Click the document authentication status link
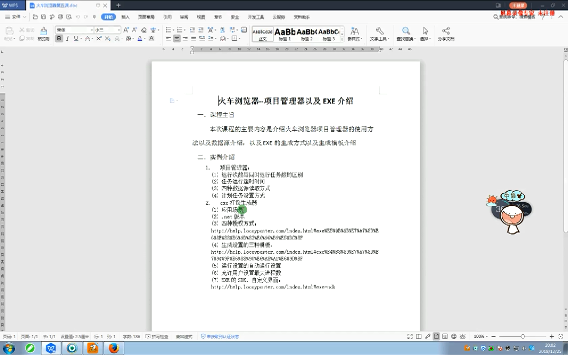Viewport: 568px width, 355px height. (x=220, y=337)
